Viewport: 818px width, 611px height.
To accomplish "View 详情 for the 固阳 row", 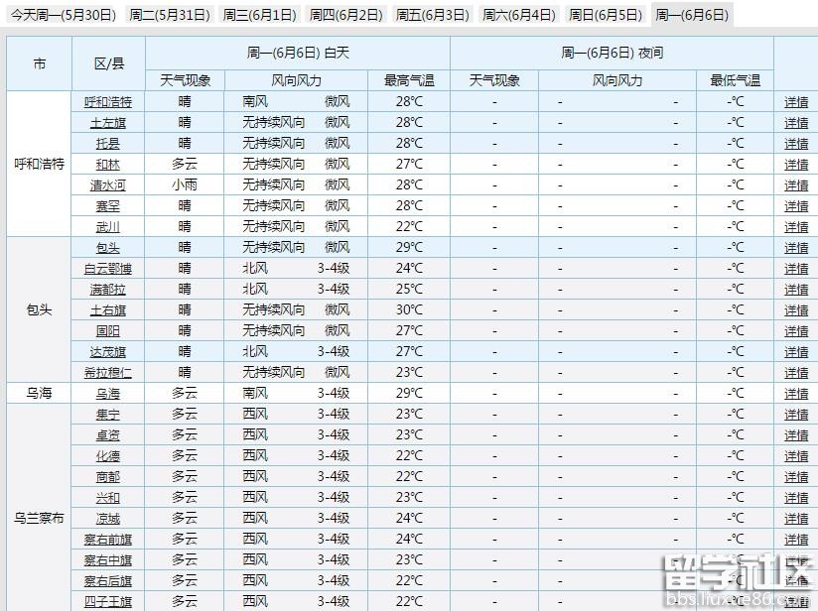I will [x=796, y=331].
